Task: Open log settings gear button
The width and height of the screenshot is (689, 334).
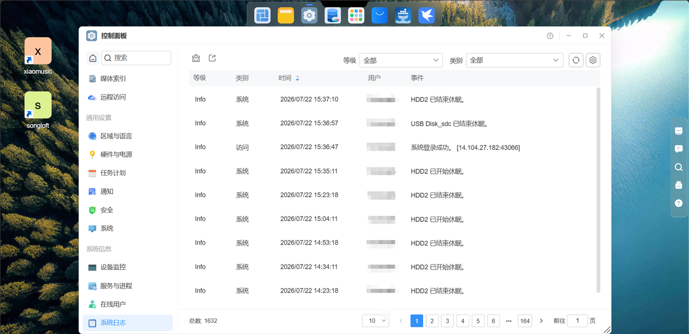Action: click(x=593, y=60)
